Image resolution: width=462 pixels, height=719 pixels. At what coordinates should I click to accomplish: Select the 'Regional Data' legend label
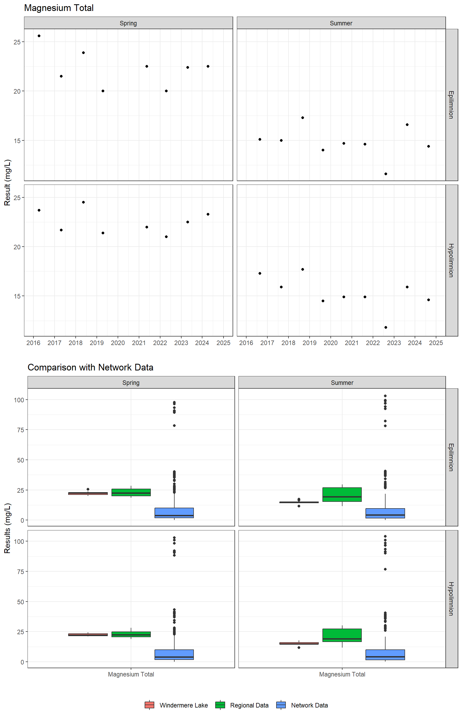(x=249, y=705)
